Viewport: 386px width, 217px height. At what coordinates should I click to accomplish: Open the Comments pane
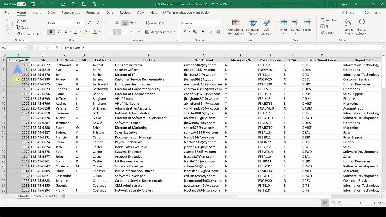pos(371,12)
